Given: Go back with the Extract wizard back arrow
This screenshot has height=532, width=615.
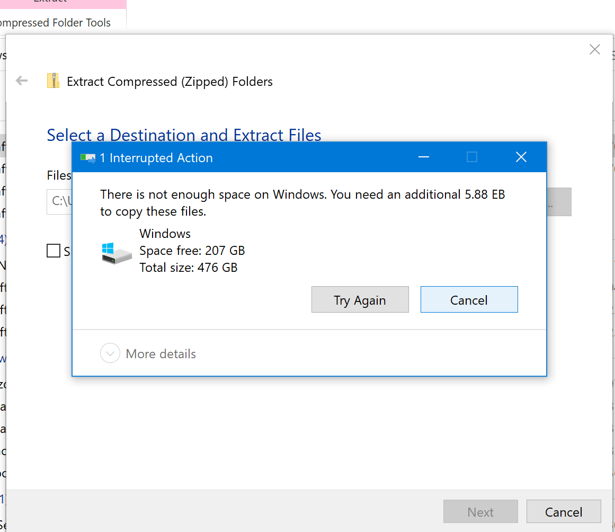Looking at the screenshot, I should pos(22,81).
